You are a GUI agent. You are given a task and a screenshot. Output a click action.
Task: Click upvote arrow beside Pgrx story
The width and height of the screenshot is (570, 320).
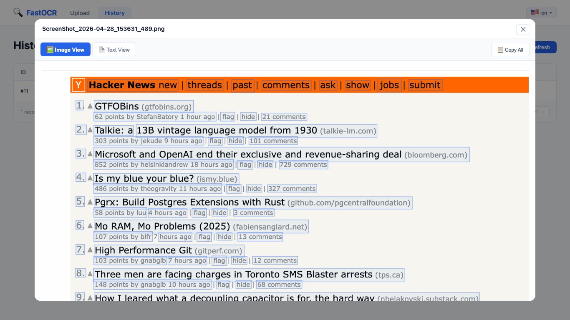click(90, 202)
